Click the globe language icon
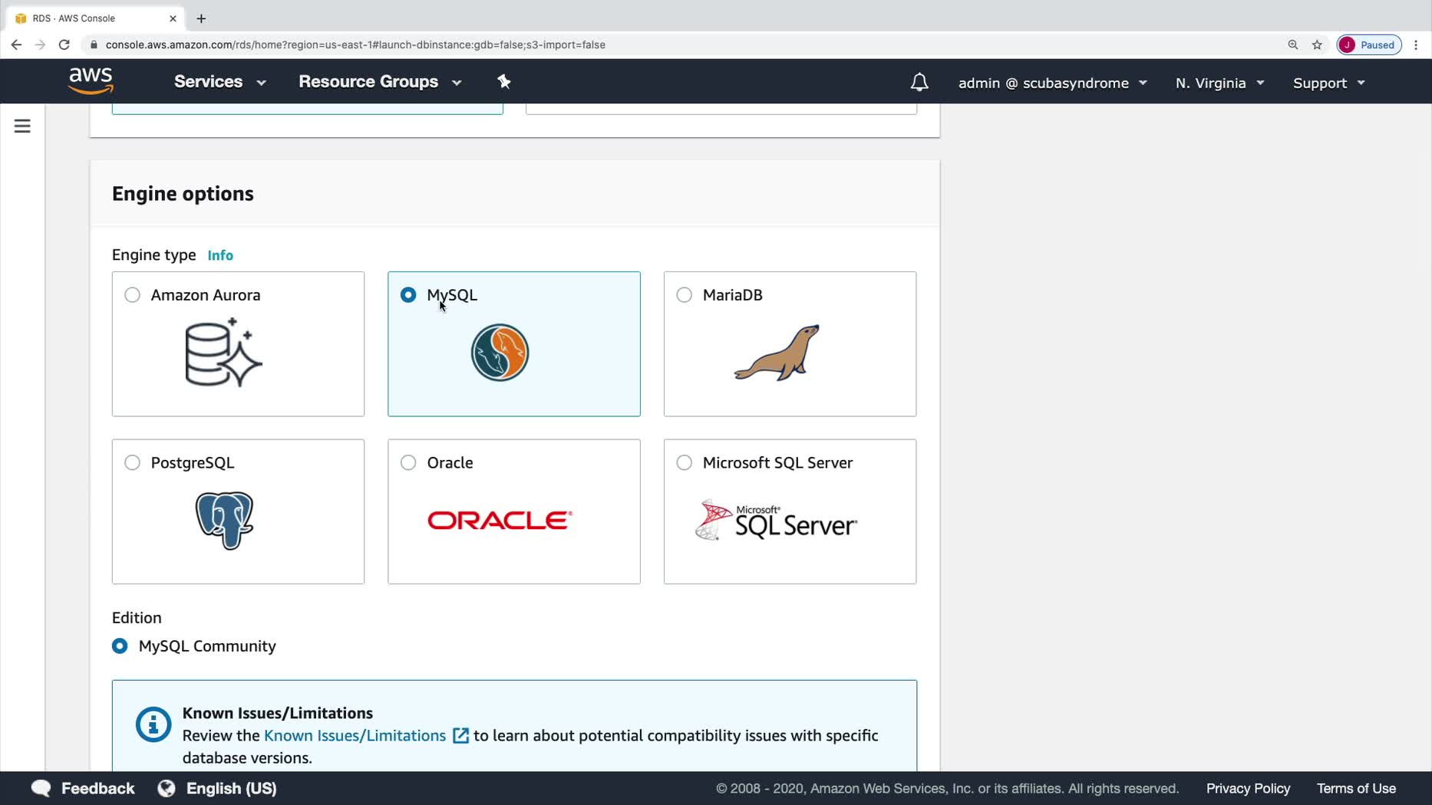 coord(167,788)
